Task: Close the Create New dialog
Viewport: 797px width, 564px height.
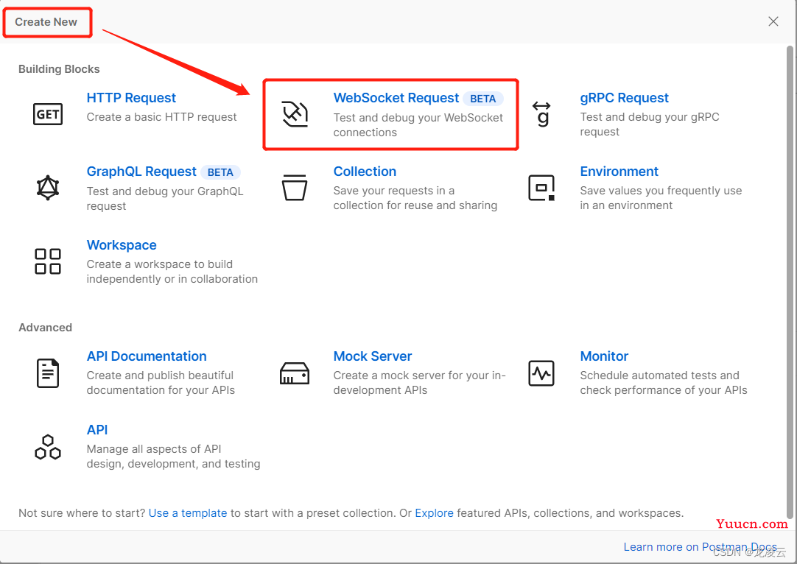Action: point(773,21)
